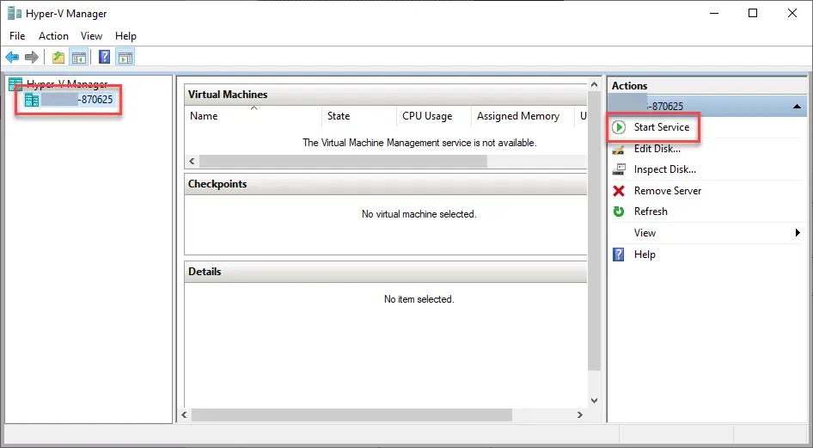Click the center pane scroll down arrow
The height and width of the screenshot is (448, 813).
click(594, 401)
